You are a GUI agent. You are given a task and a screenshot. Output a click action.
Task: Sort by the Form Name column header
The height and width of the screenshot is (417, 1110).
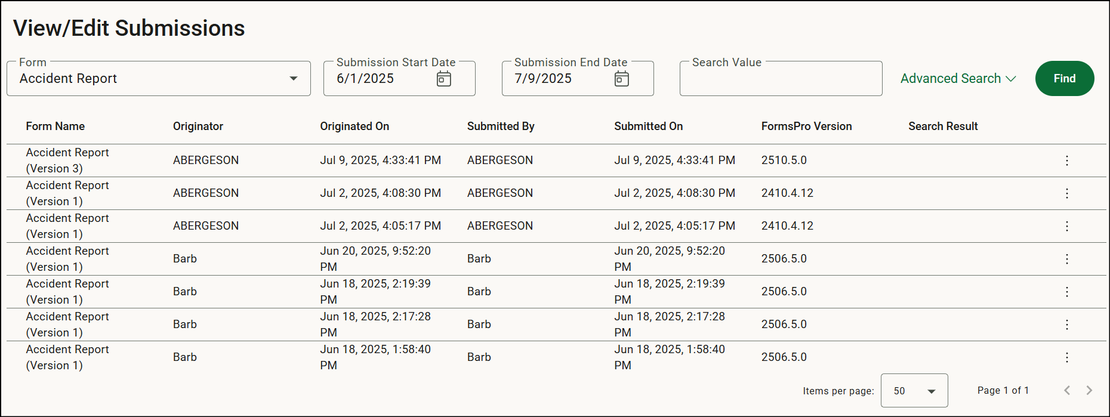click(x=55, y=126)
